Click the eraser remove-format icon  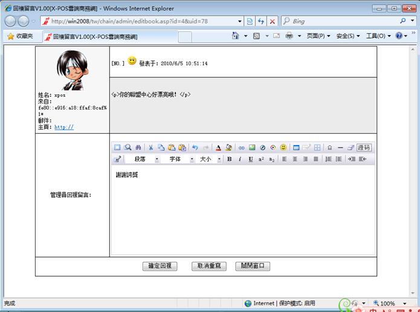coord(351,148)
